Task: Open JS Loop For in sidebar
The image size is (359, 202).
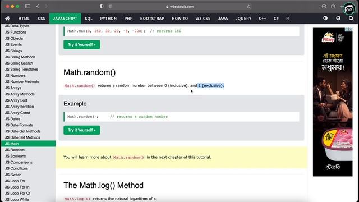Action: pyautogui.click(x=15, y=181)
